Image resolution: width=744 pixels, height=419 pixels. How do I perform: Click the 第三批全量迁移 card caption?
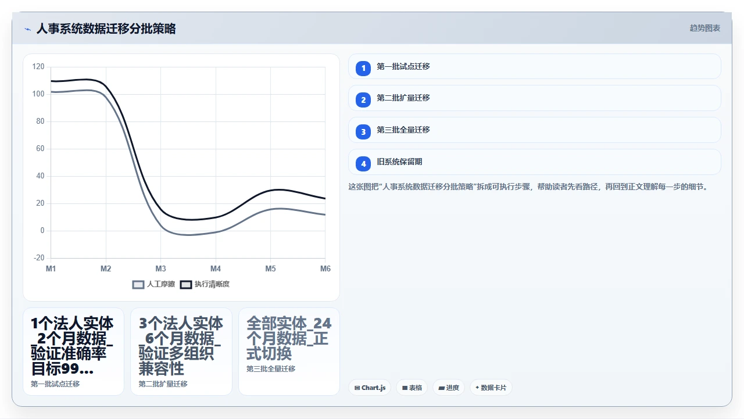(271, 369)
